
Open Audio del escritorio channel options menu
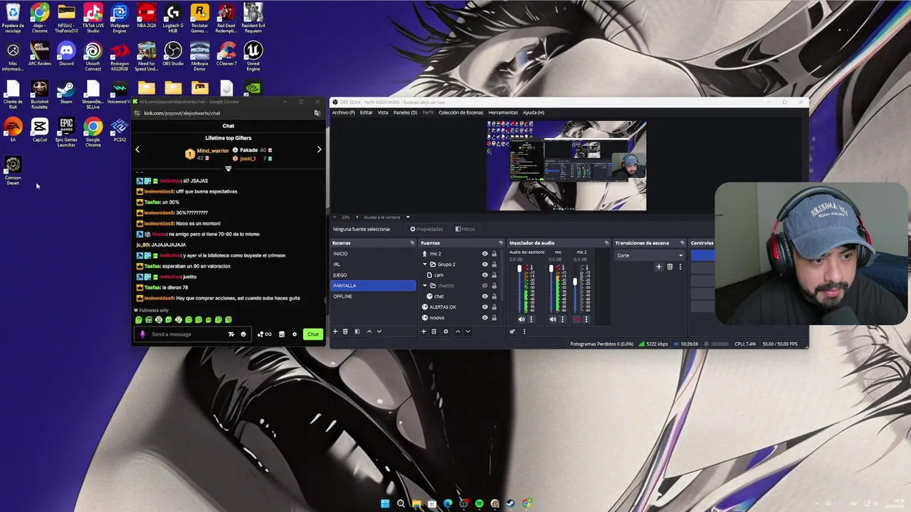point(531,319)
